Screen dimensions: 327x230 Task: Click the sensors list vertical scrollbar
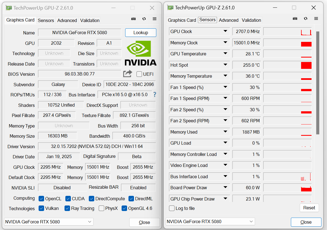click(318, 83)
